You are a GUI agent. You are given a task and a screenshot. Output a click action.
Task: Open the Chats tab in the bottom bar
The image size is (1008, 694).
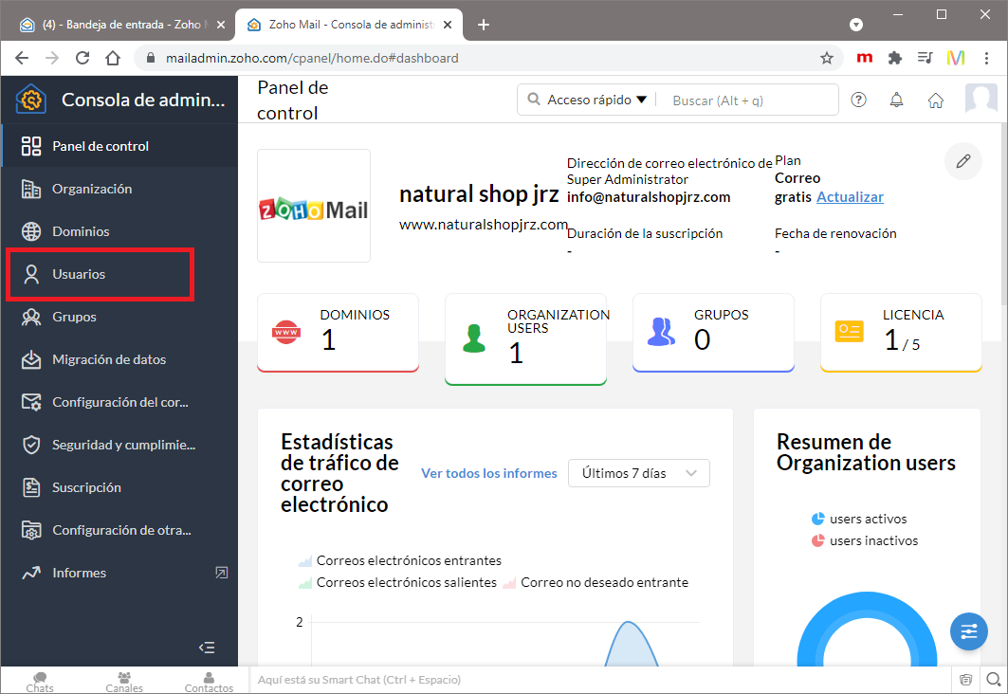pyautogui.click(x=40, y=681)
